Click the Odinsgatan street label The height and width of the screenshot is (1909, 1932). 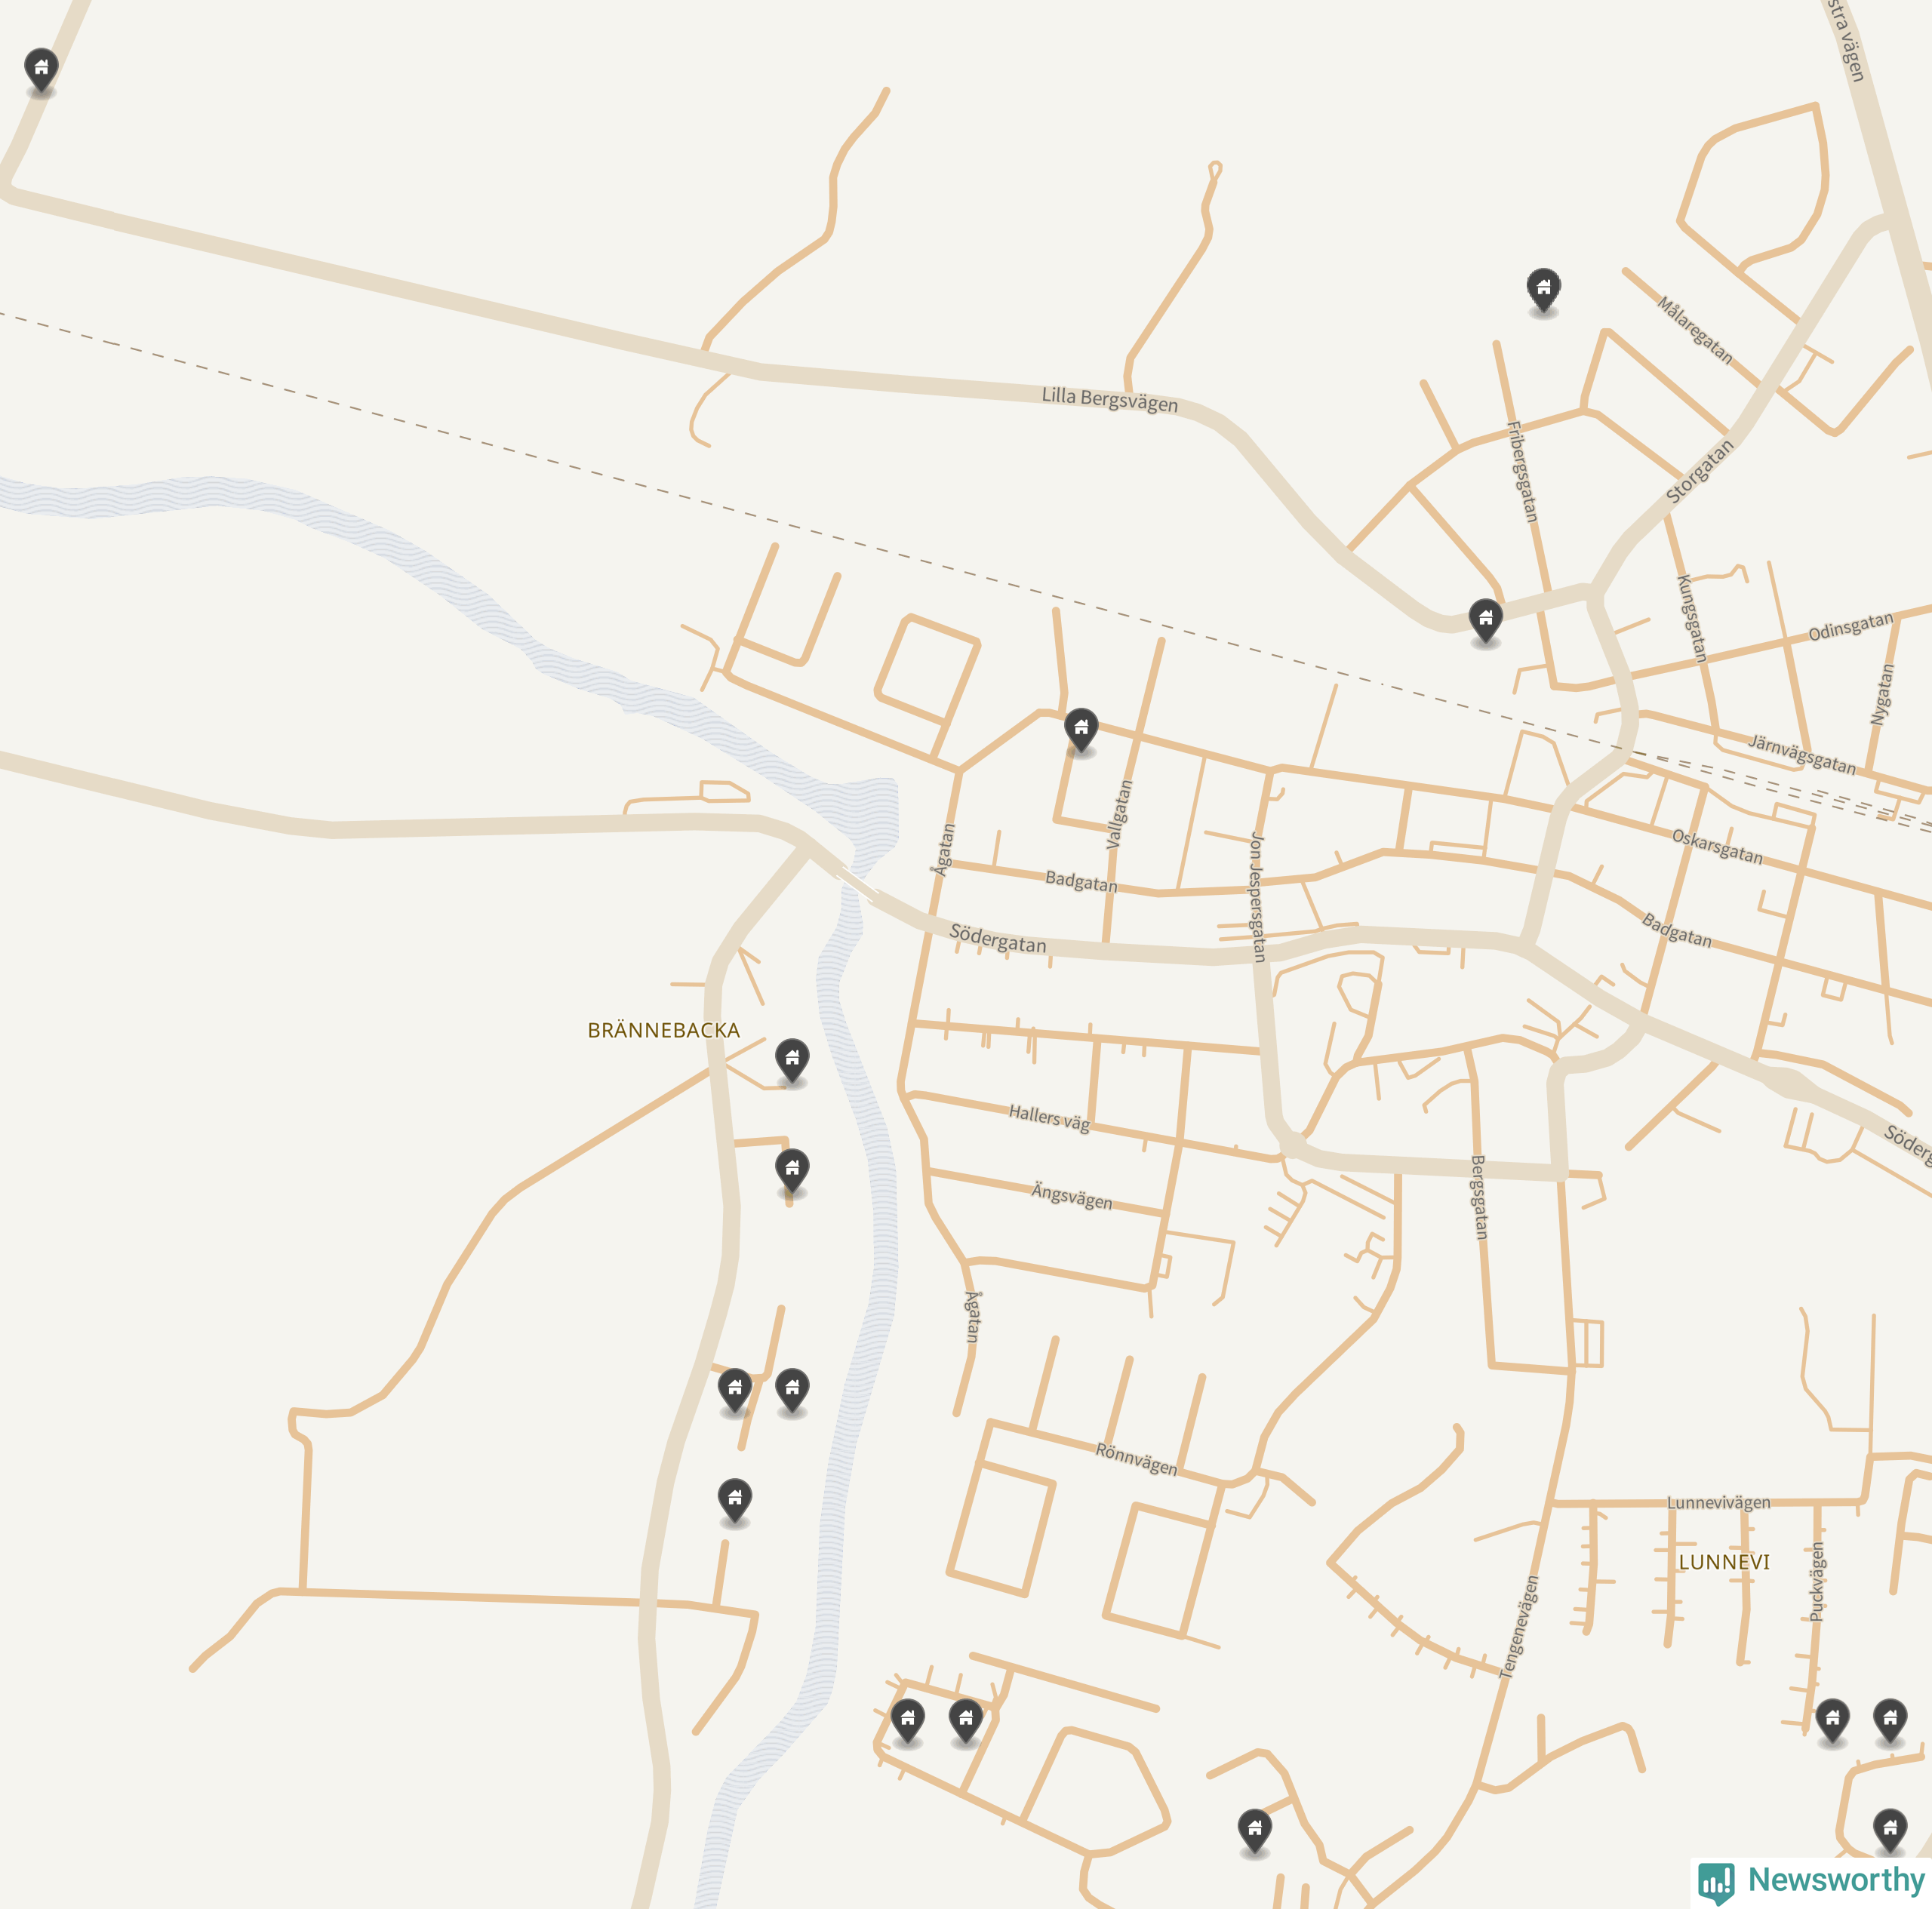[1851, 627]
